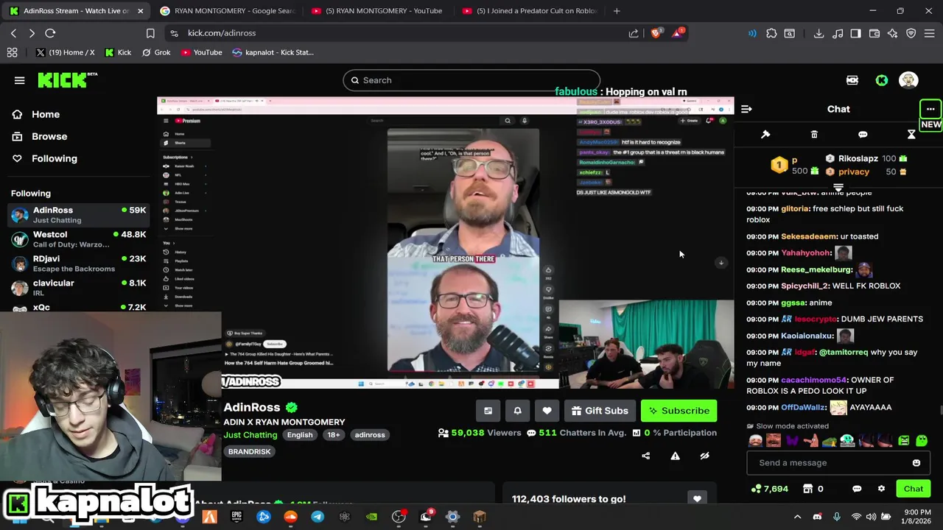Image resolution: width=943 pixels, height=530 pixels.
Task: Click the speech bubble icon in chat toolbar
Action: point(863,135)
